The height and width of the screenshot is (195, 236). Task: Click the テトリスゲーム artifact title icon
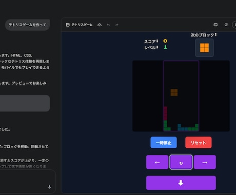tap(68, 25)
